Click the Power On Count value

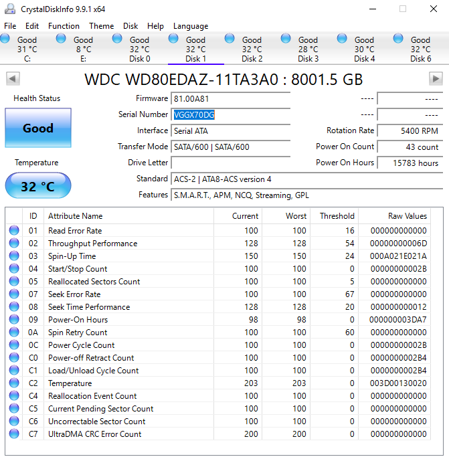click(410, 147)
